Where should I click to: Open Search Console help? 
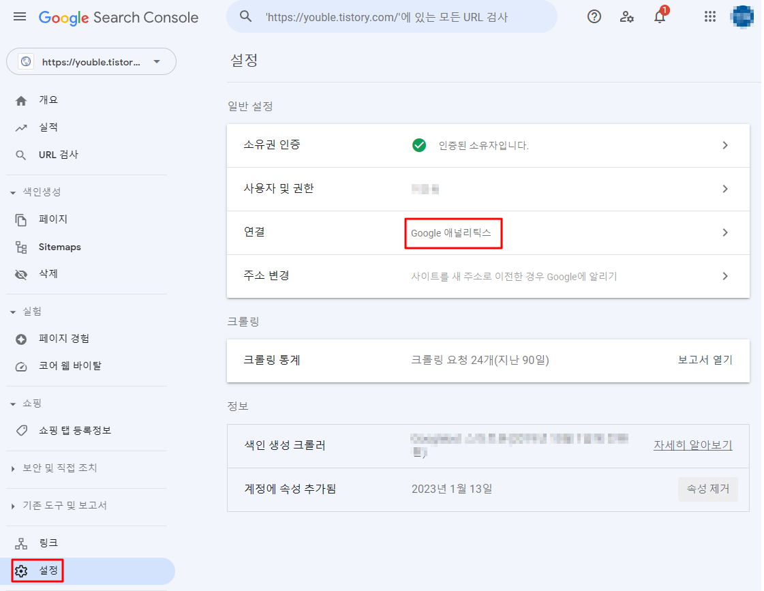594,16
